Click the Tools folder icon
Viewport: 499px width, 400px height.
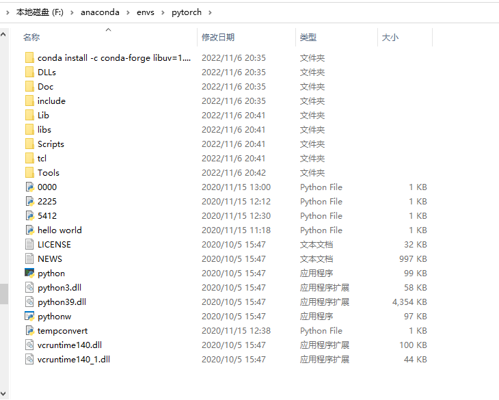(29, 172)
